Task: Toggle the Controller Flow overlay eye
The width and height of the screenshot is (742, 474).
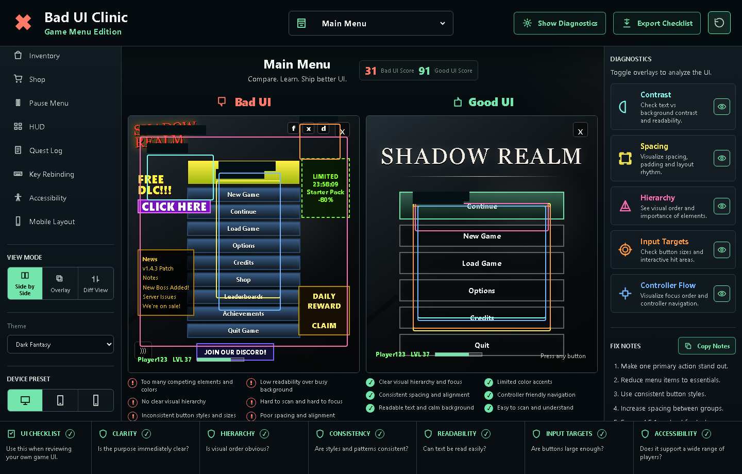Action: click(x=722, y=294)
